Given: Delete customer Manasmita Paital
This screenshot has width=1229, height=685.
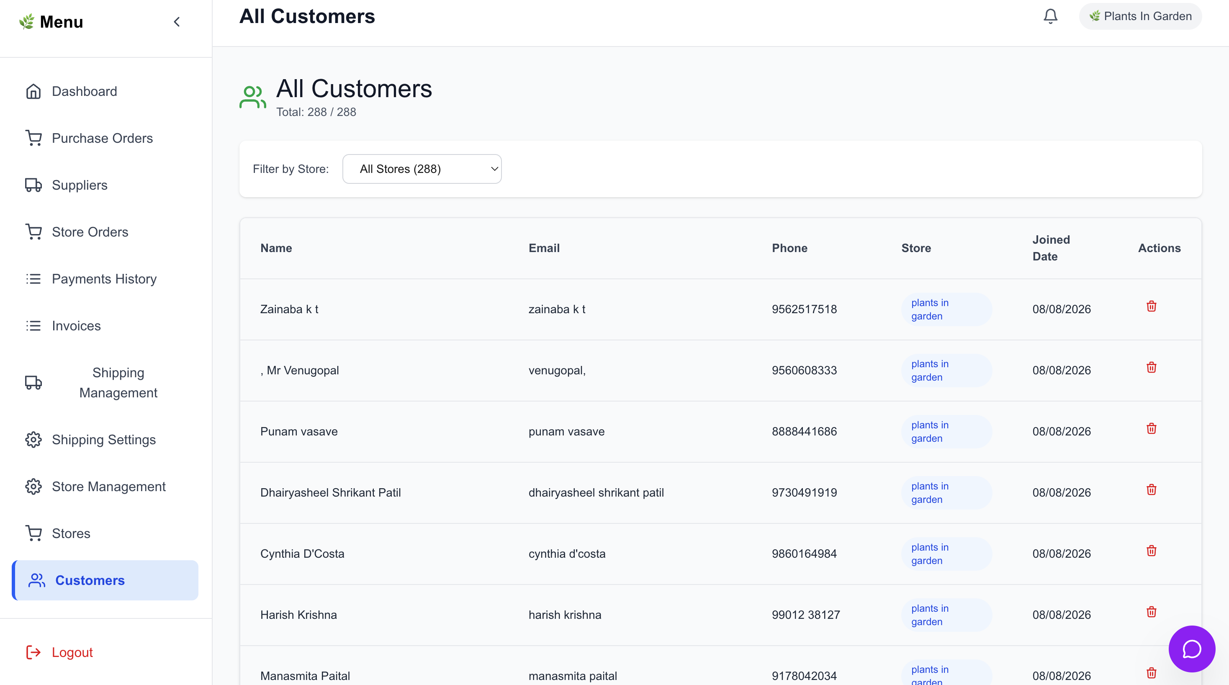Looking at the screenshot, I should coord(1151,672).
